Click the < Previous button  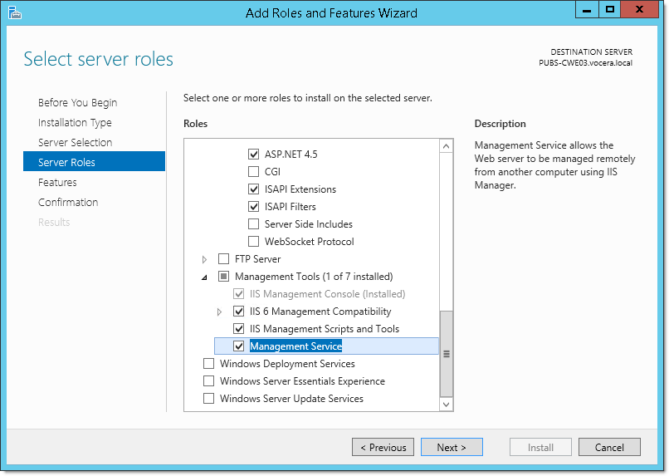[383, 447]
